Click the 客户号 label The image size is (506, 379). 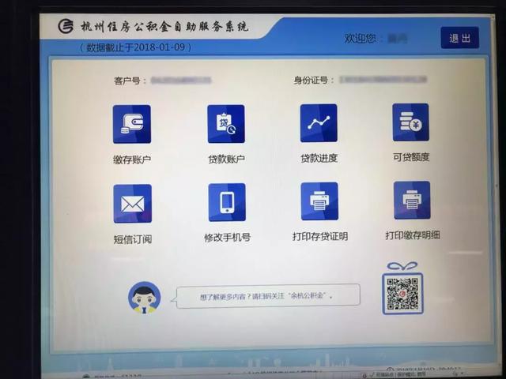[x=130, y=81]
